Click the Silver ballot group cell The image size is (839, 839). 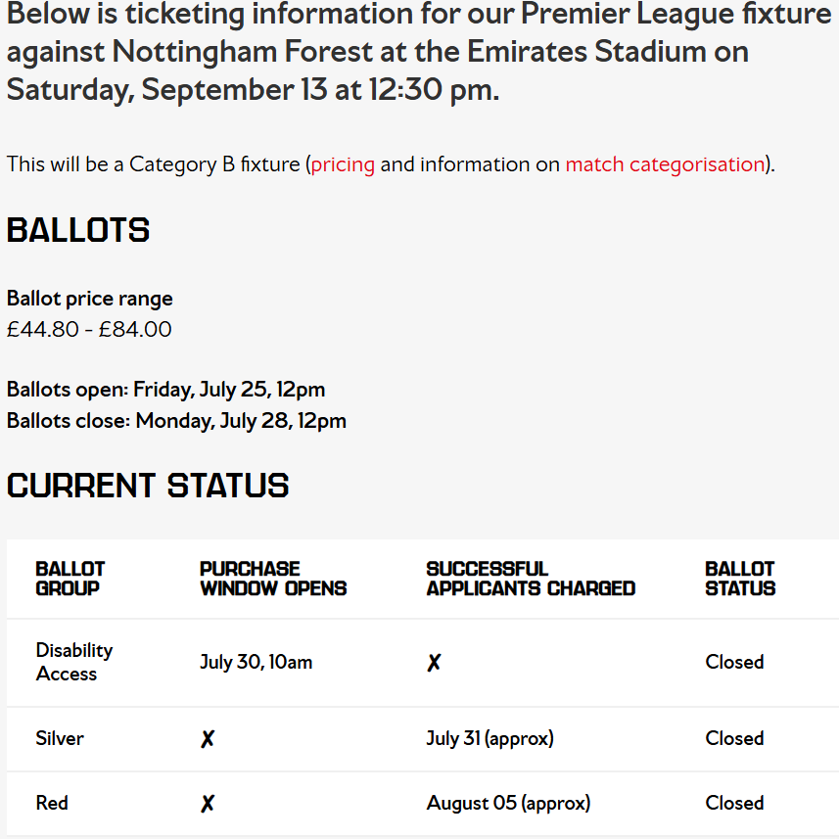click(x=60, y=738)
